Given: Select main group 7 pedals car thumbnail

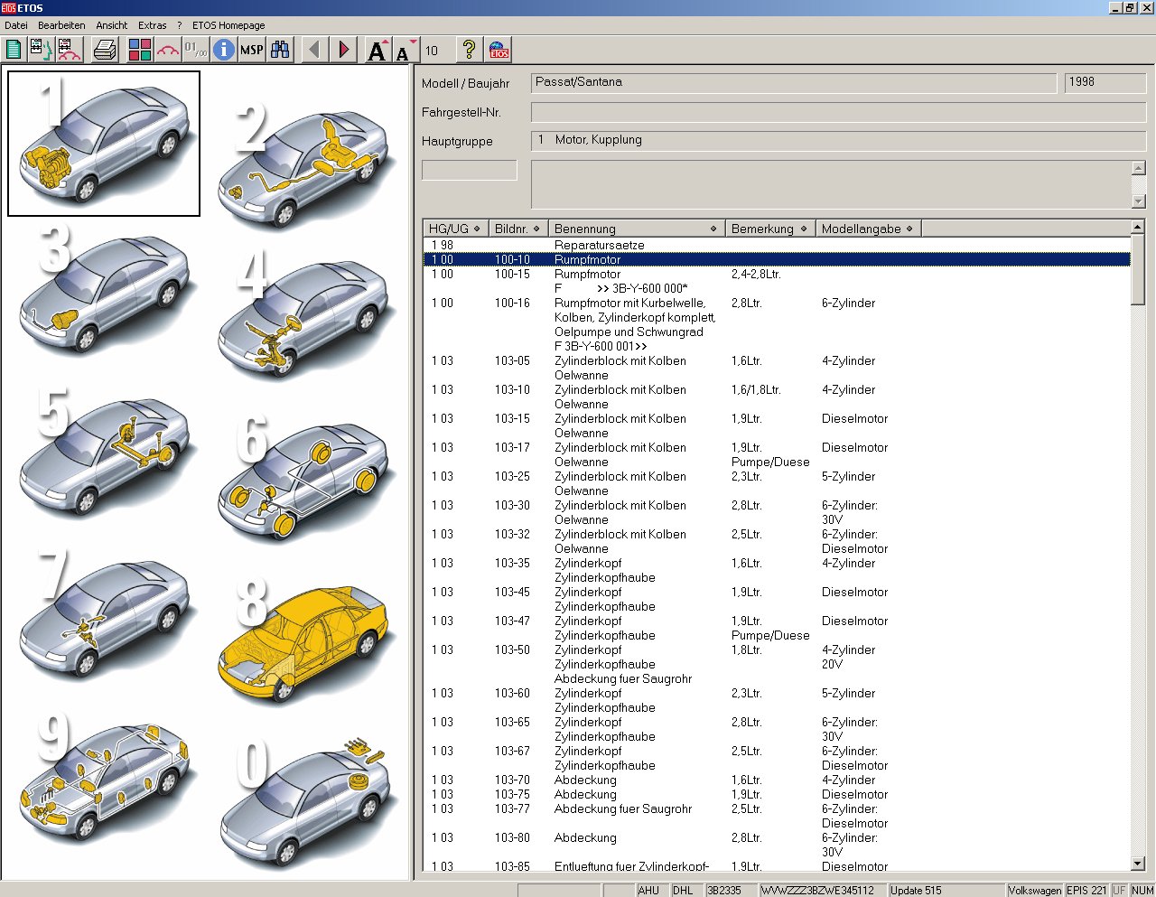Looking at the screenshot, I should (104, 614).
